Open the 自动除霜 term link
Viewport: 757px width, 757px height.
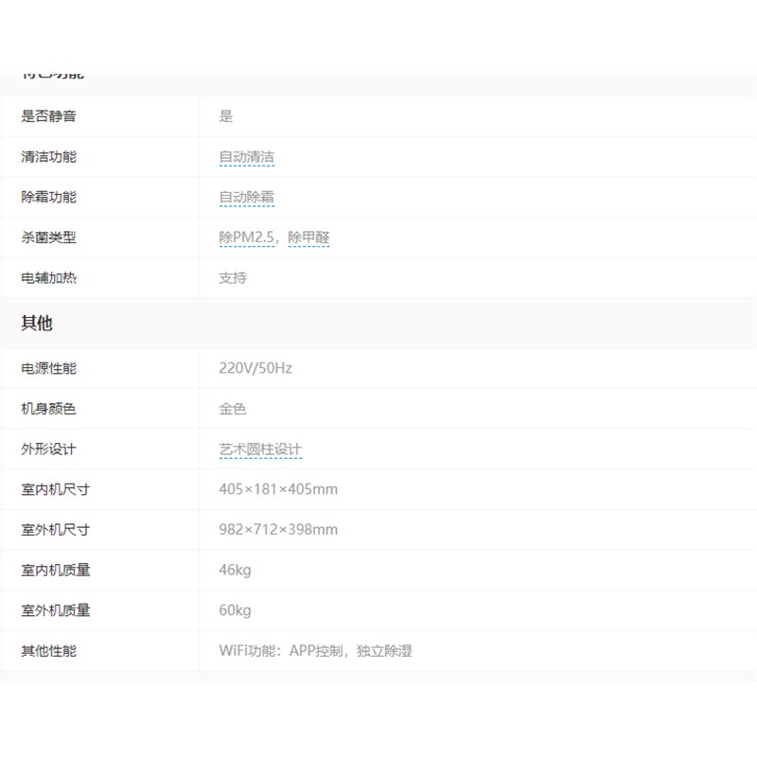coord(246,198)
